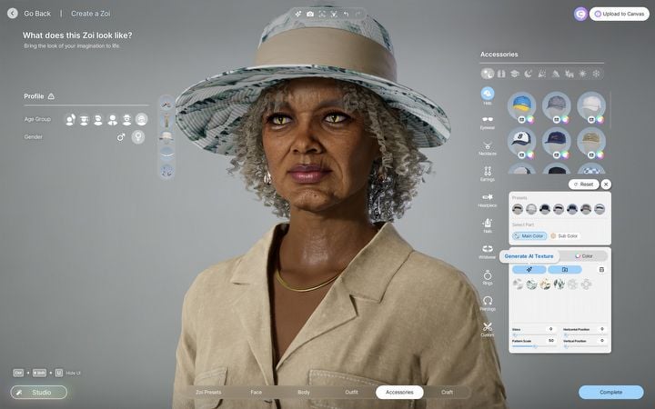Viewport: 655px width, 409px height.
Task: Select Main Color part option
Action: tap(529, 235)
